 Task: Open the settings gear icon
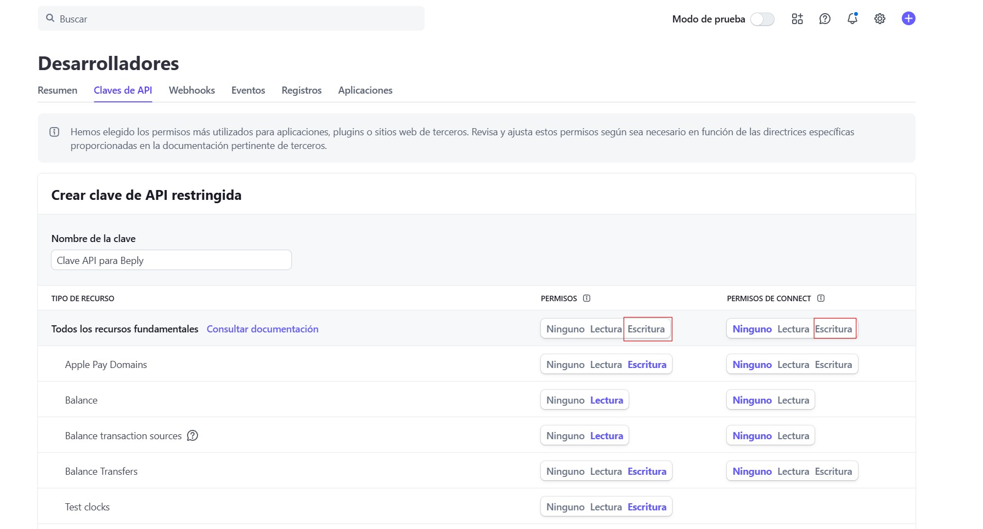coord(880,19)
